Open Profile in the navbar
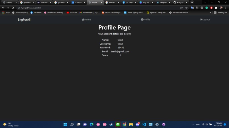This screenshot has height=128, width=229. (x=145, y=19)
